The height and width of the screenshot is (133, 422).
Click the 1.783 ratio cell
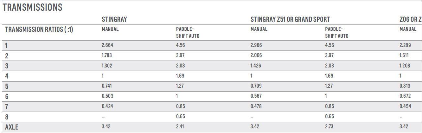click(107, 55)
